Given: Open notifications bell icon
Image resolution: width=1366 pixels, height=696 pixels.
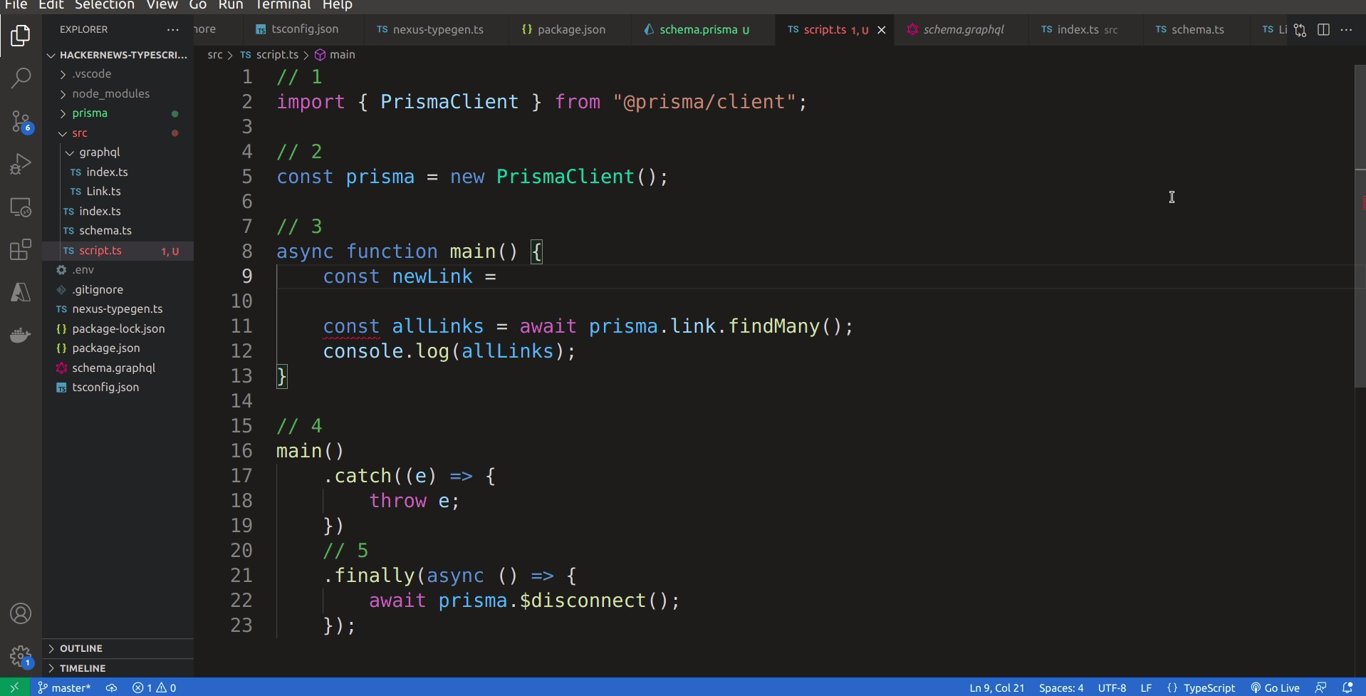Looking at the screenshot, I should [x=1347, y=687].
